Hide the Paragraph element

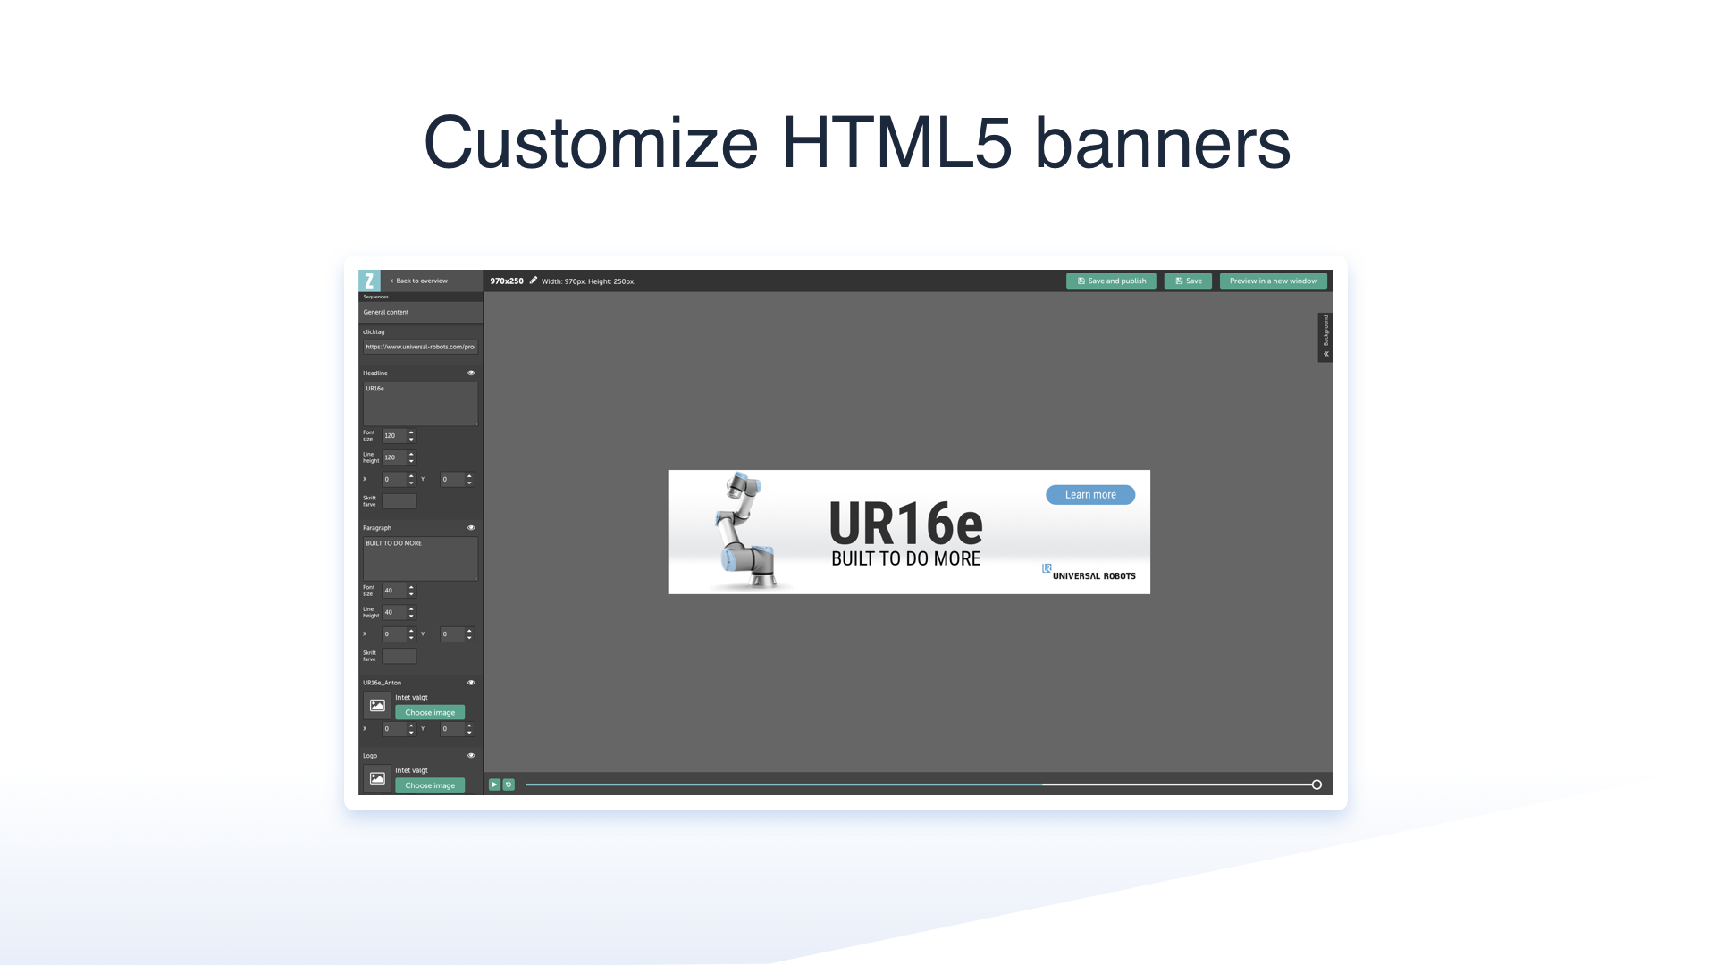coord(471,527)
